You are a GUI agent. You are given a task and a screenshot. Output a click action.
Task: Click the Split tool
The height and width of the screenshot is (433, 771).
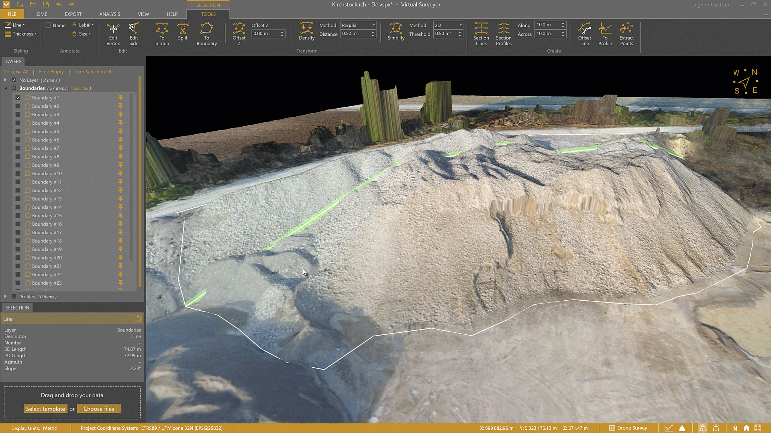tap(183, 34)
